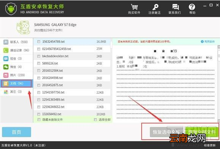The width and height of the screenshot is (220, 149).
Task: Select the photos (159) icon
Action: coord(6,75)
